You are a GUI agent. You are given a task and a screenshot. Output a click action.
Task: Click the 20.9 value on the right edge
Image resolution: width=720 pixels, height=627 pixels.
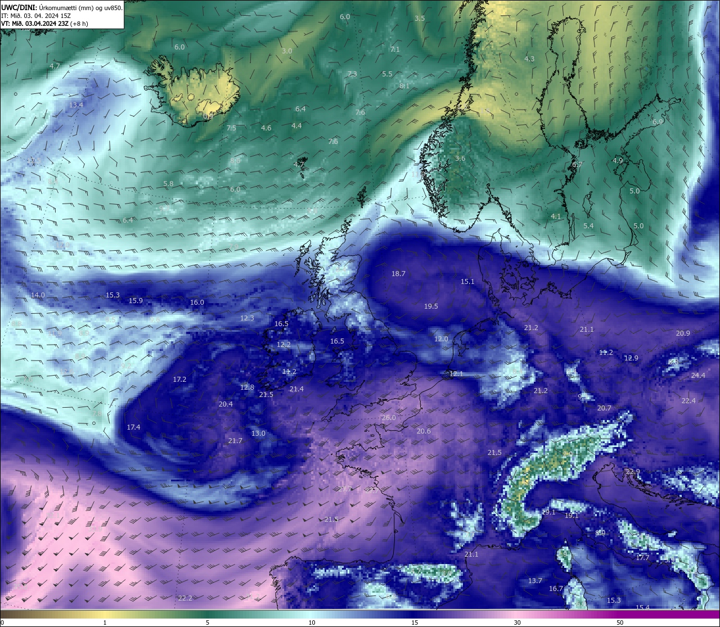click(683, 333)
